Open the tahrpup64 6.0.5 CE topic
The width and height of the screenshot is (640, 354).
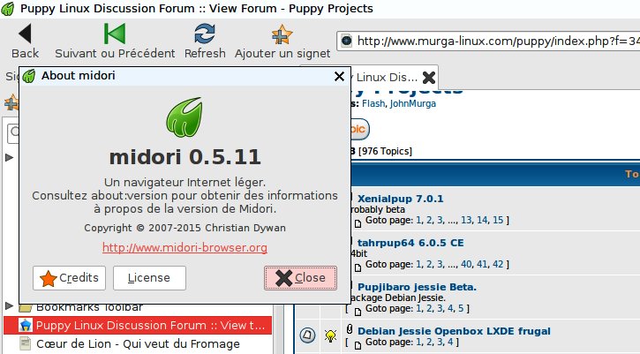(x=410, y=243)
